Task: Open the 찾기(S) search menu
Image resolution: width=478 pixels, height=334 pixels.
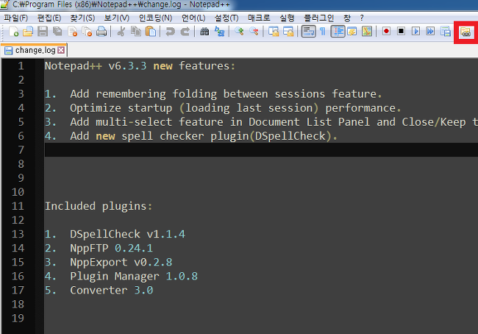Action: coord(82,18)
